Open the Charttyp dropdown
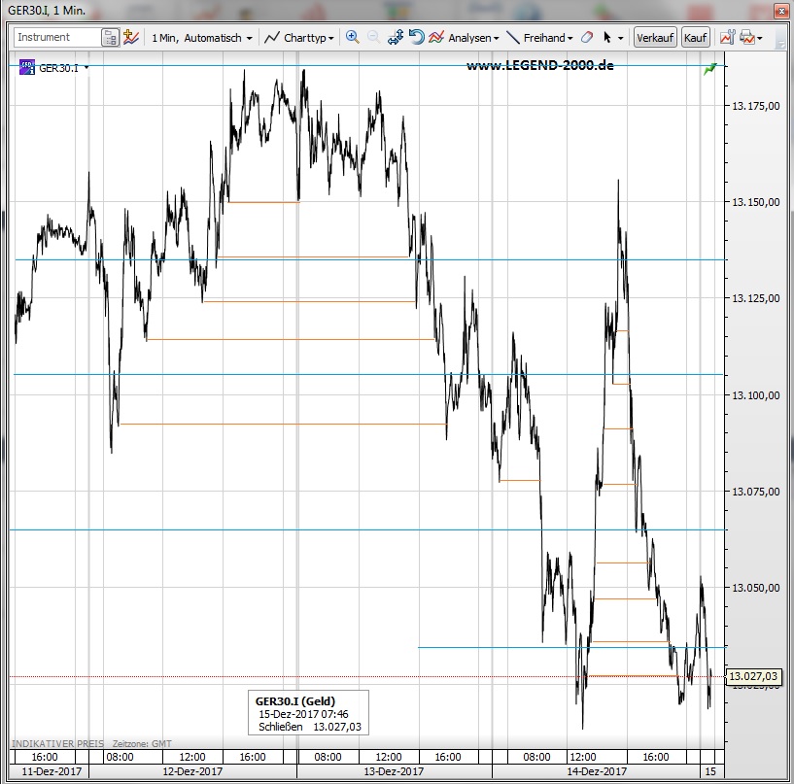Screen dimensions: 794x784 click(299, 38)
